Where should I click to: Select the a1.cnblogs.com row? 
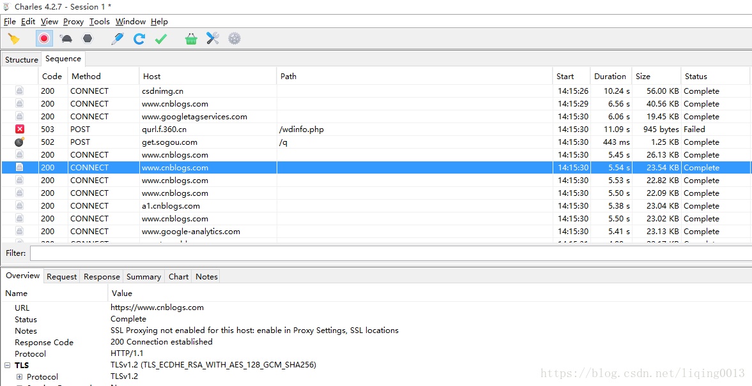[376, 206]
